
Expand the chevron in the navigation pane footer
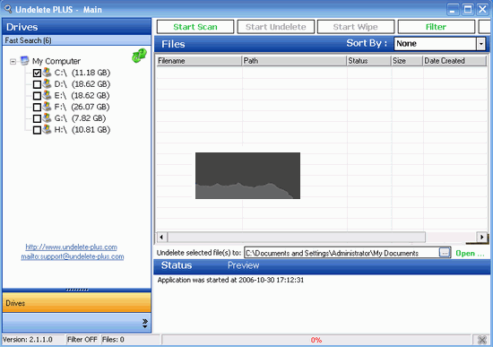[144, 324]
